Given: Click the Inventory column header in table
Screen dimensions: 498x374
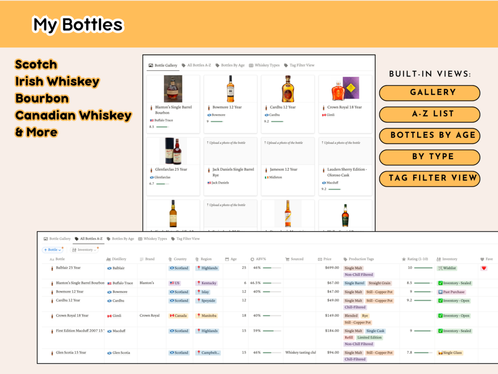Looking at the screenshot, I should 447,259.
